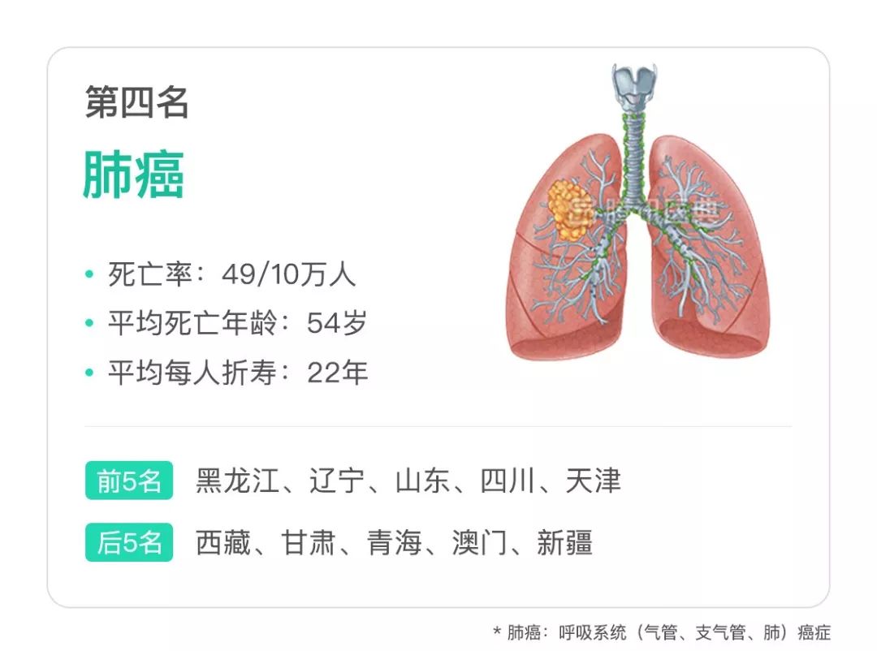The image size is (877, 651).
Task: Select the green 前5名 badge
Action: [x=129, y=481]
